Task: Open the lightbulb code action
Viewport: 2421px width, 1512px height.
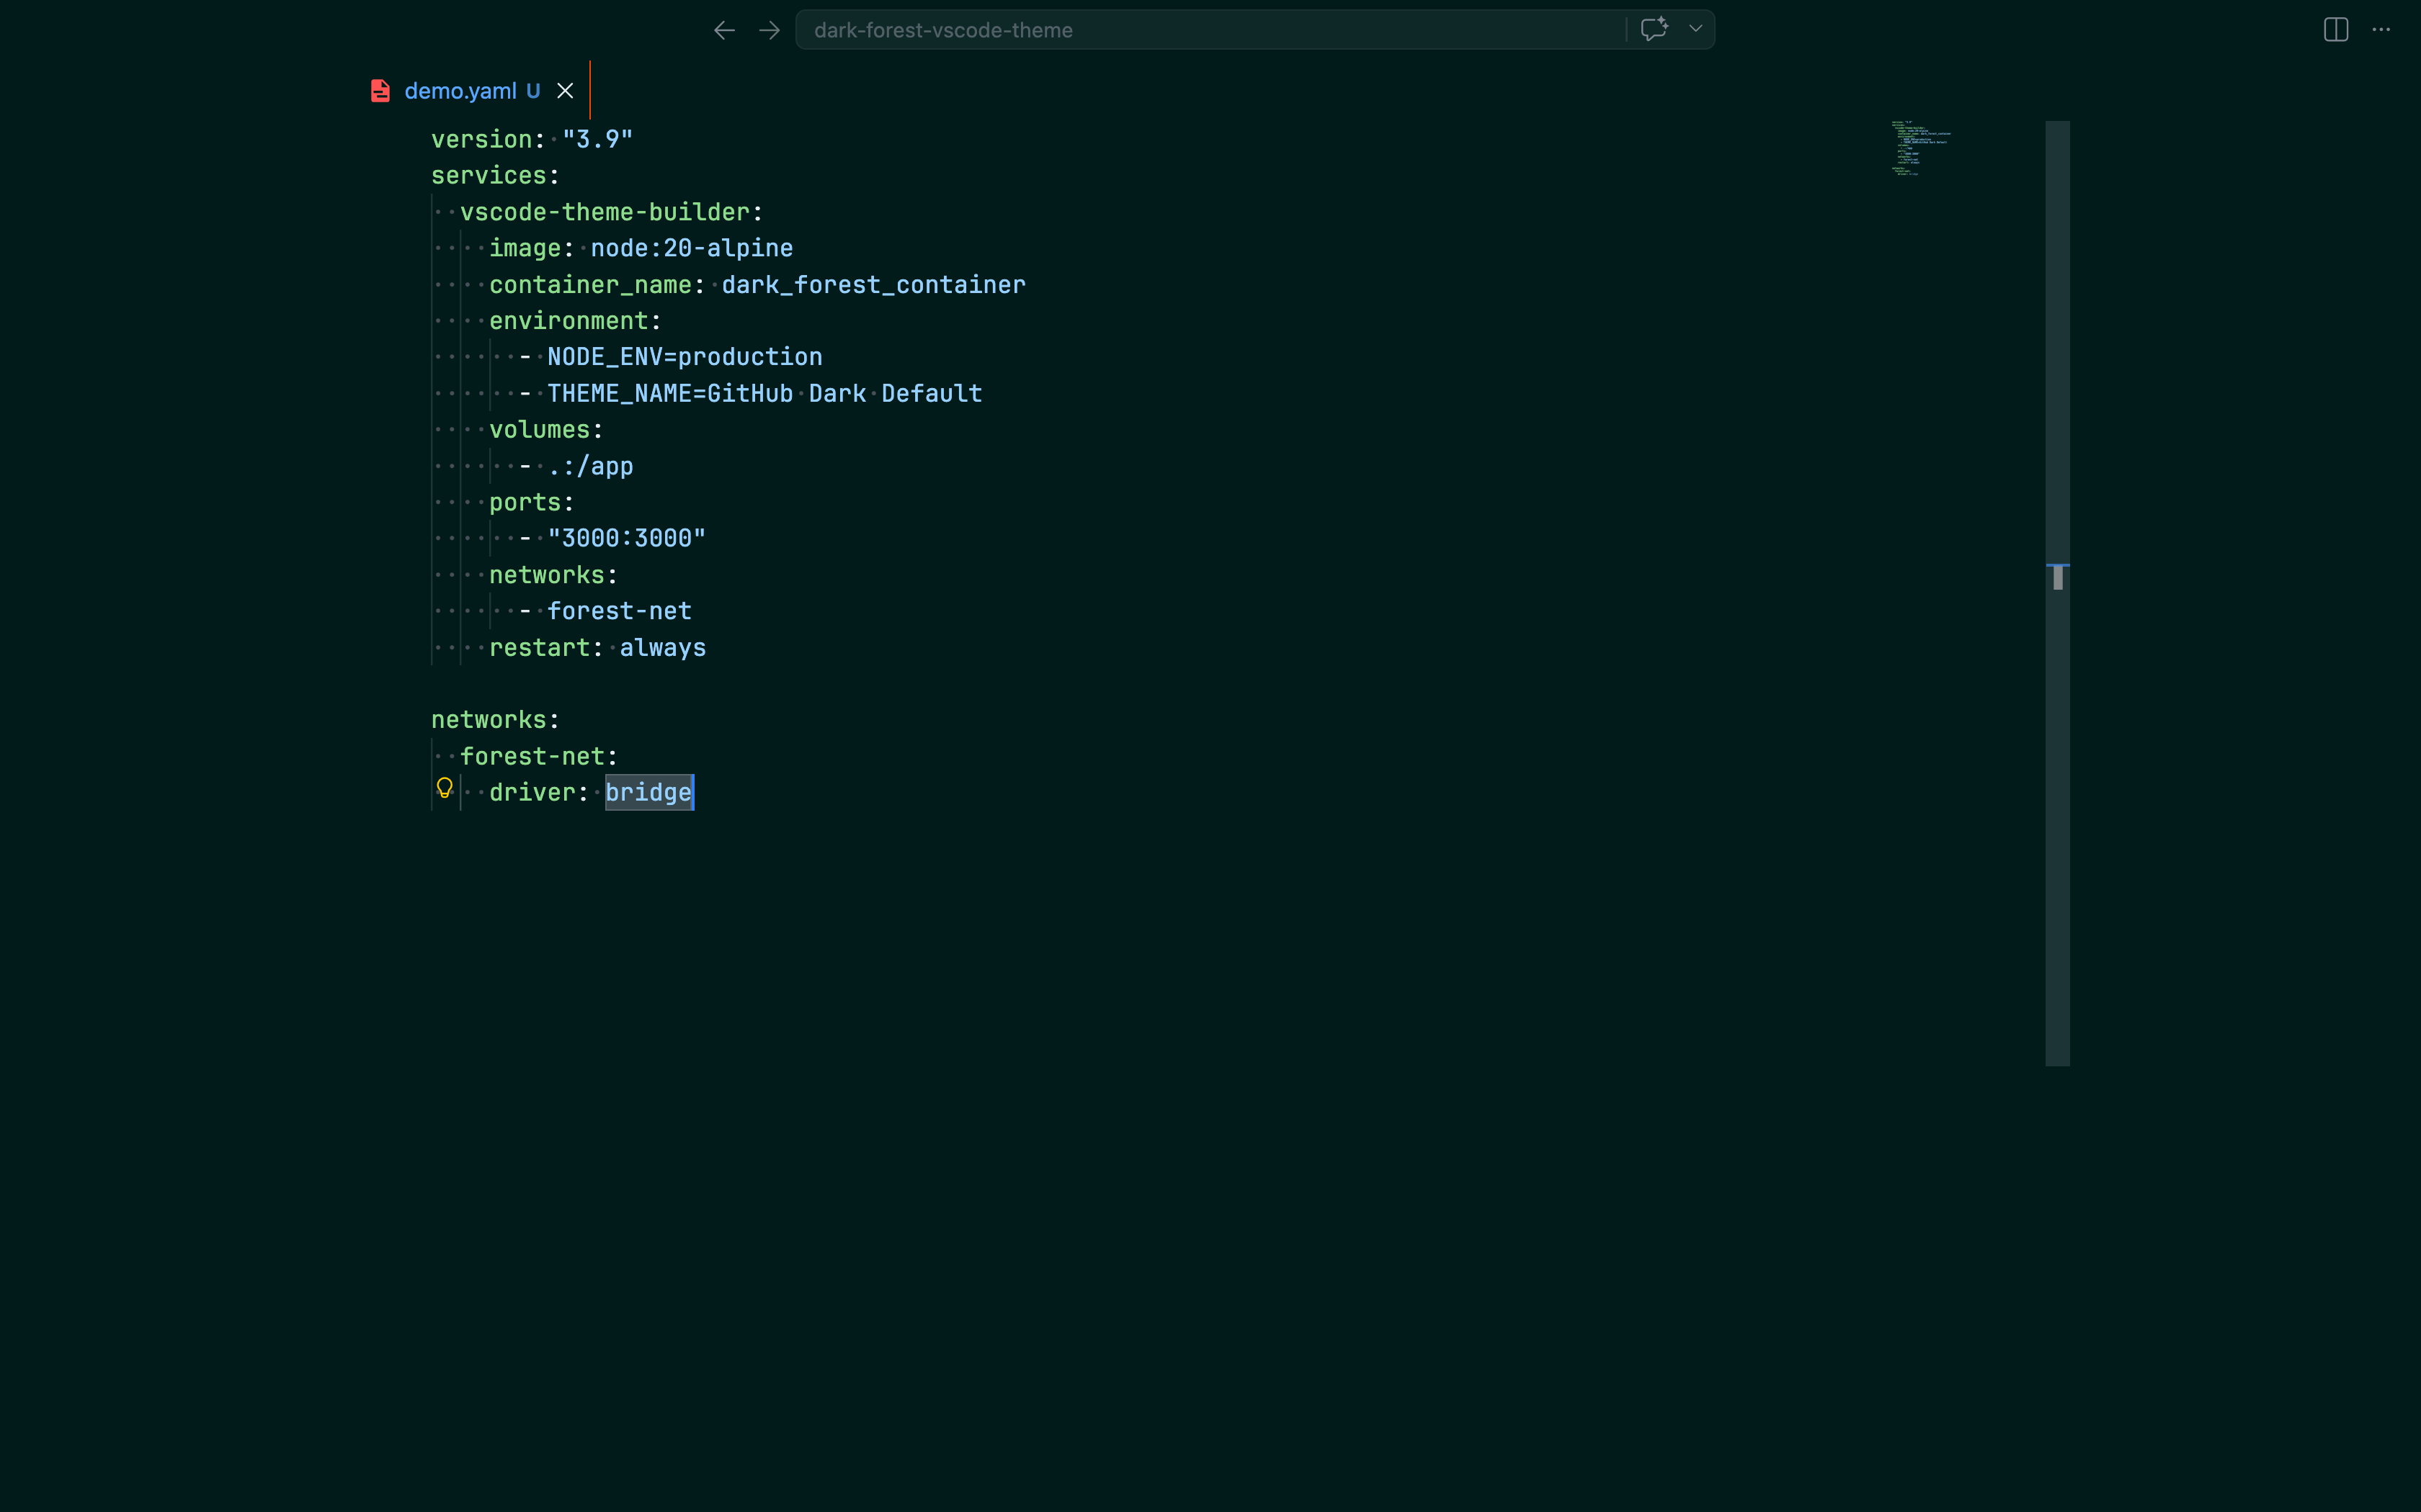Action: 445,788
